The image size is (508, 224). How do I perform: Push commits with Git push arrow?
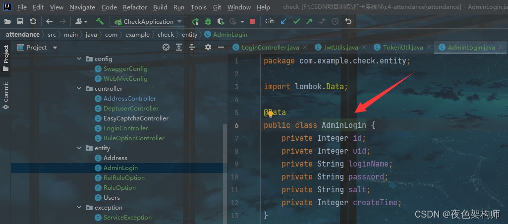click(309, 21)
